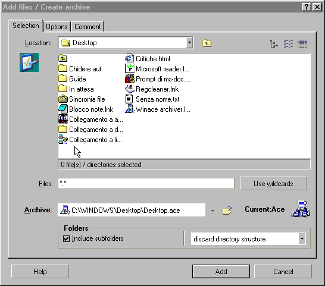The height and width of the screenshot is (286, 325).
Task: Select the Sincronia file briefcase item
Action: (82, 99)
